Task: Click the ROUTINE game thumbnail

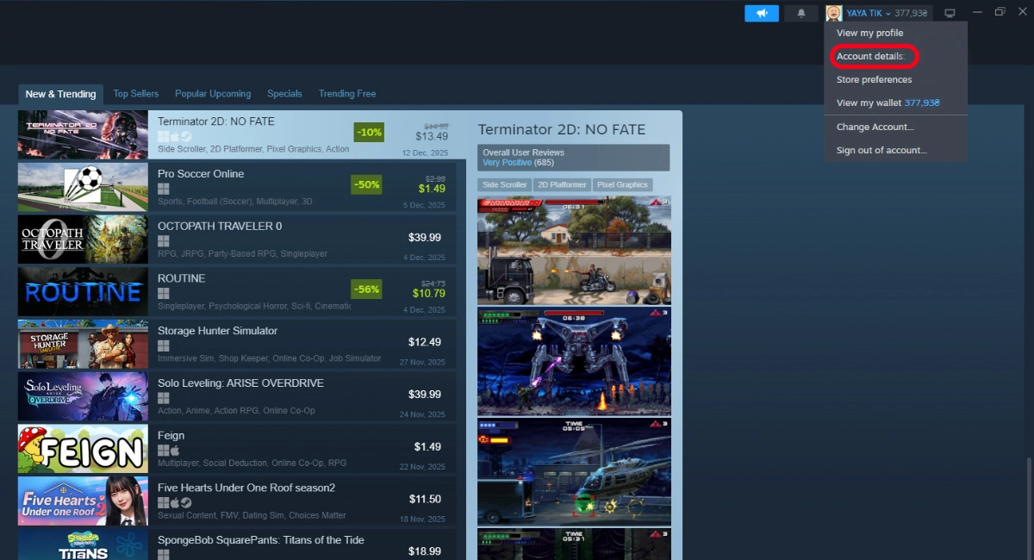Action: 83,292
